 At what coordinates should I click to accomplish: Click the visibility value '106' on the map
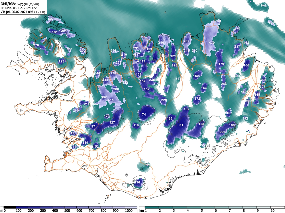247,65
